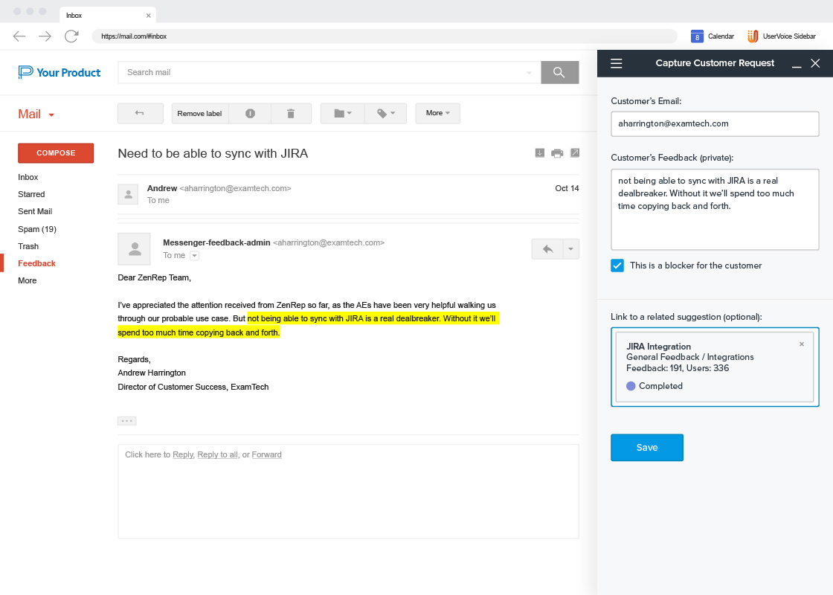Click the email subject heading
Viewport: 833px width, 595px height.
tap(213, 153)
